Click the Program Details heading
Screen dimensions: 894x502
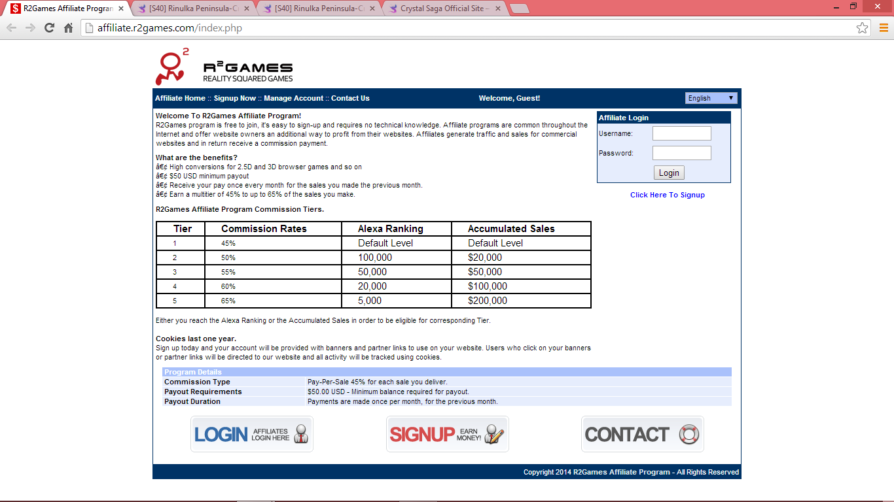point(193,372)
